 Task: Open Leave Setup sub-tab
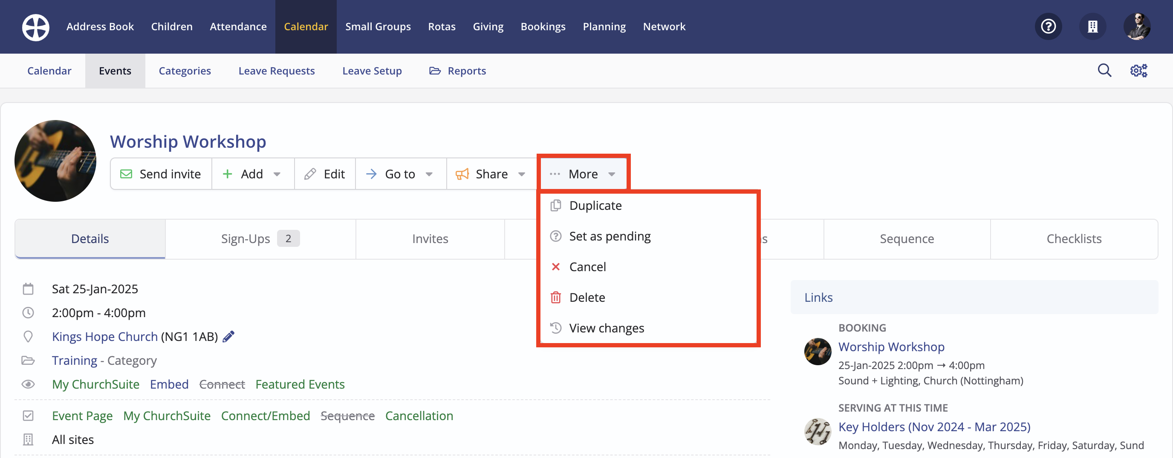(372, 71)
